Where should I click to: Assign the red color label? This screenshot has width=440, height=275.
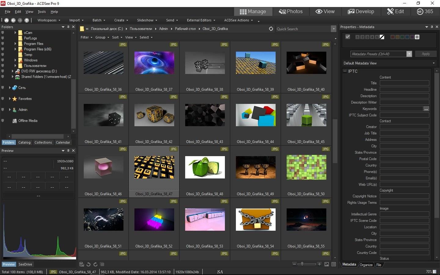(x=393, y=37)
